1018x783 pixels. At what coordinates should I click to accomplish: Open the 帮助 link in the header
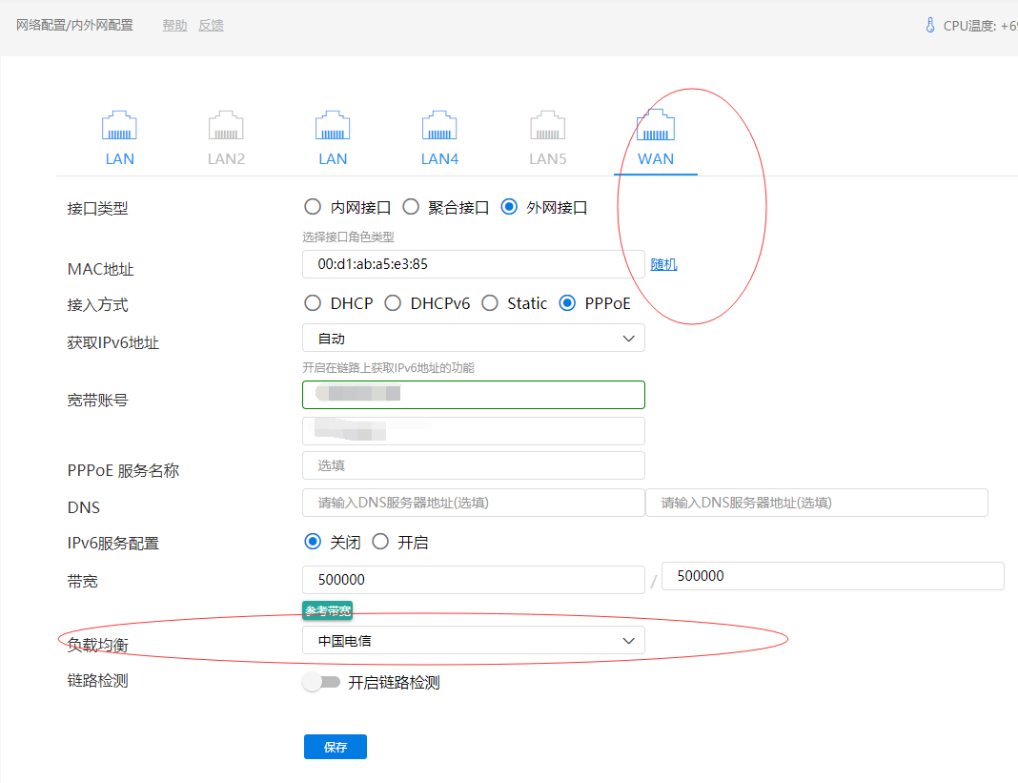pyautogui.click(x=174, y=26)
